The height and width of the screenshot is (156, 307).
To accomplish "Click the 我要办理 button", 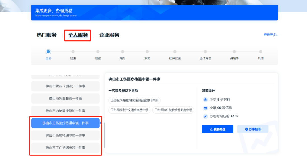I will tap(217, 129).
